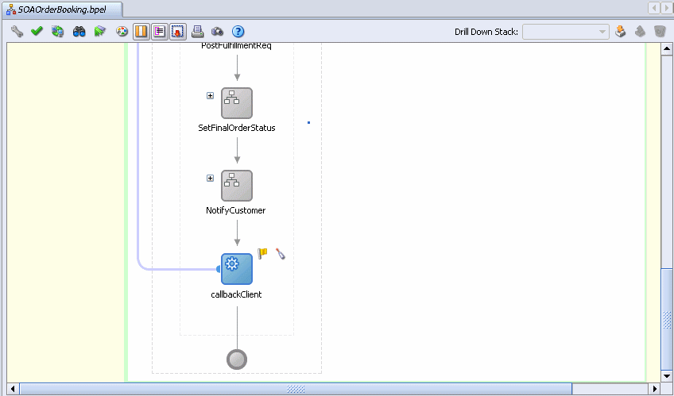Toggle the text lines view button

[160, 31]
